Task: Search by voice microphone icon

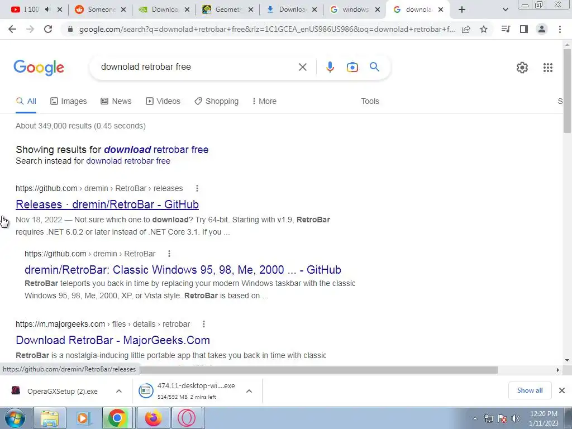Action: pyautogui.click(x=330, y=67)
